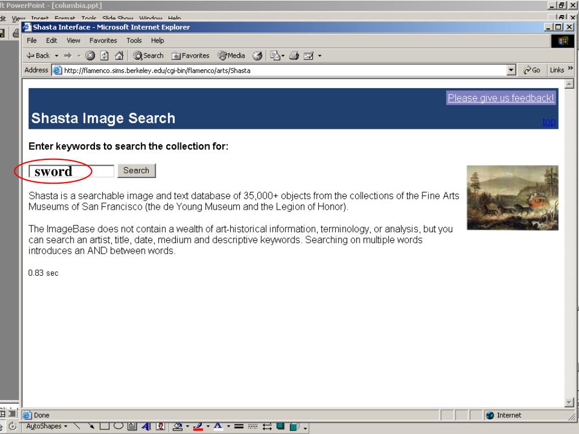579x434 pixels.
Task: Select the Arrow drawing tool in PowerPoint
Action: click(91, 426)
